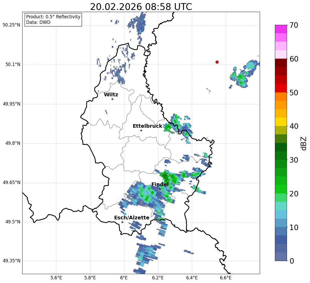Click the 50 tick on colorbar
The image size is (310, 283).
[294, 92]
